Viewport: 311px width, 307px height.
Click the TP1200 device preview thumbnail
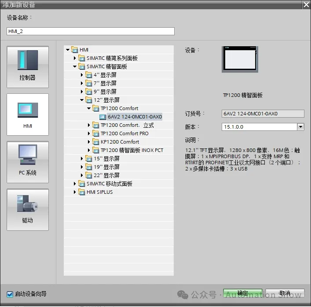(240, 59)
